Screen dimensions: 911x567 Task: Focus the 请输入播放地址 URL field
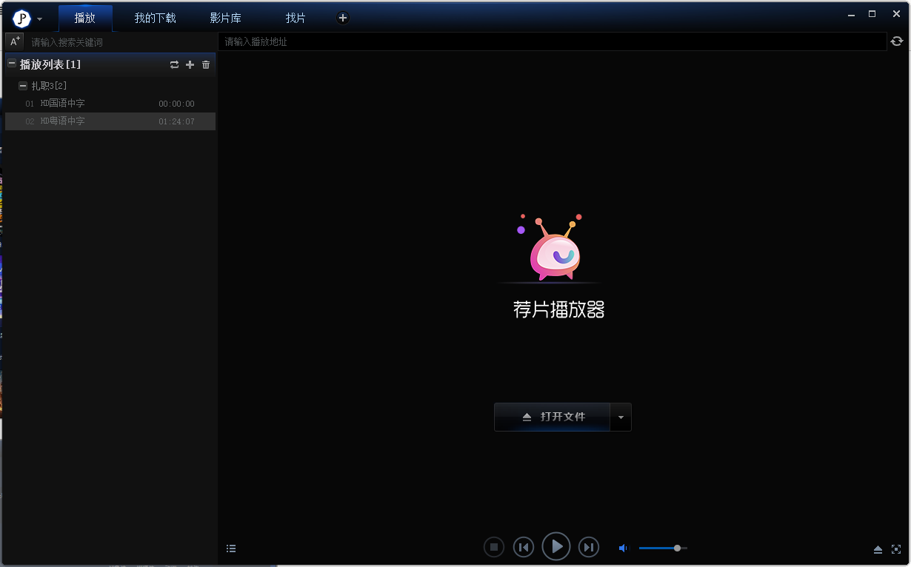[x=552, y=41]
